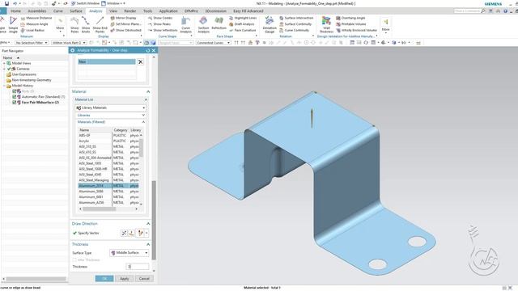Image resolution: width=518 pixels, height=291 pixels.
Task: Select the Aluminum_5086 material row
Action: pos(108,192)
